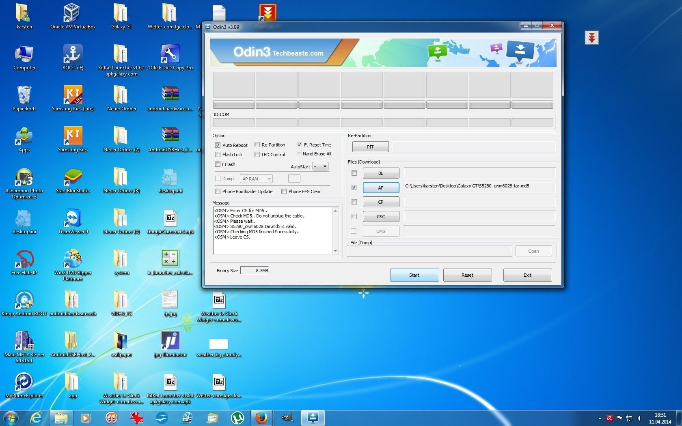Viewport: 682px width, 426px height.
Task: Open 1Click DVD Copy Pro shortcut
Action: [x=170, y=57]
